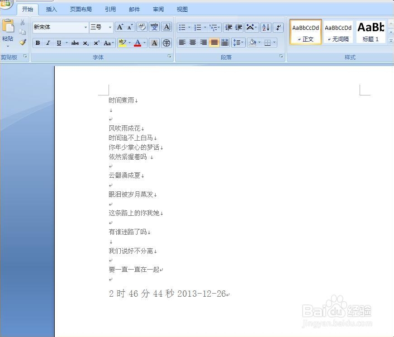The width and height of the screenshot is (394, 337).
Task: Toggle bold formatting
Action: (38, 43)
